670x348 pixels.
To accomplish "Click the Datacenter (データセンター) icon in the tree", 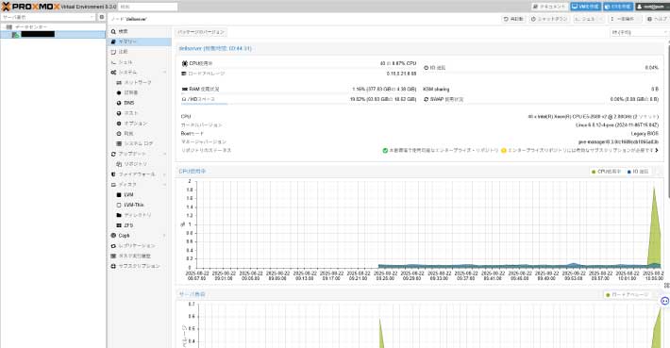I will 9,27.
